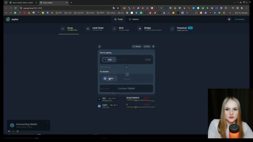
Task: Click the translate page icon in the address bar
Action: click(114, 8)
